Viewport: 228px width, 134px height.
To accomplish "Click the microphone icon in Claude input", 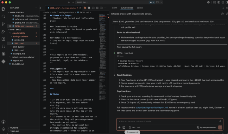I will point(220,121).
